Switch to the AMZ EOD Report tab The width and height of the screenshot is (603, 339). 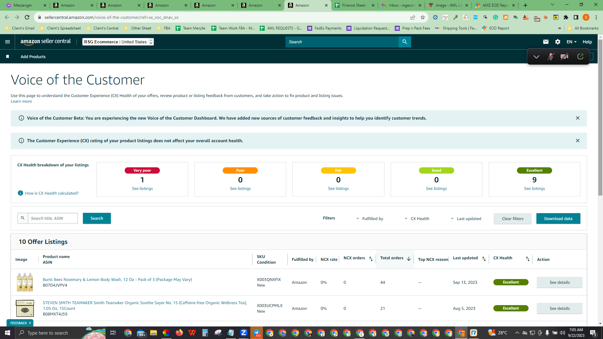(x=495, y=5)
